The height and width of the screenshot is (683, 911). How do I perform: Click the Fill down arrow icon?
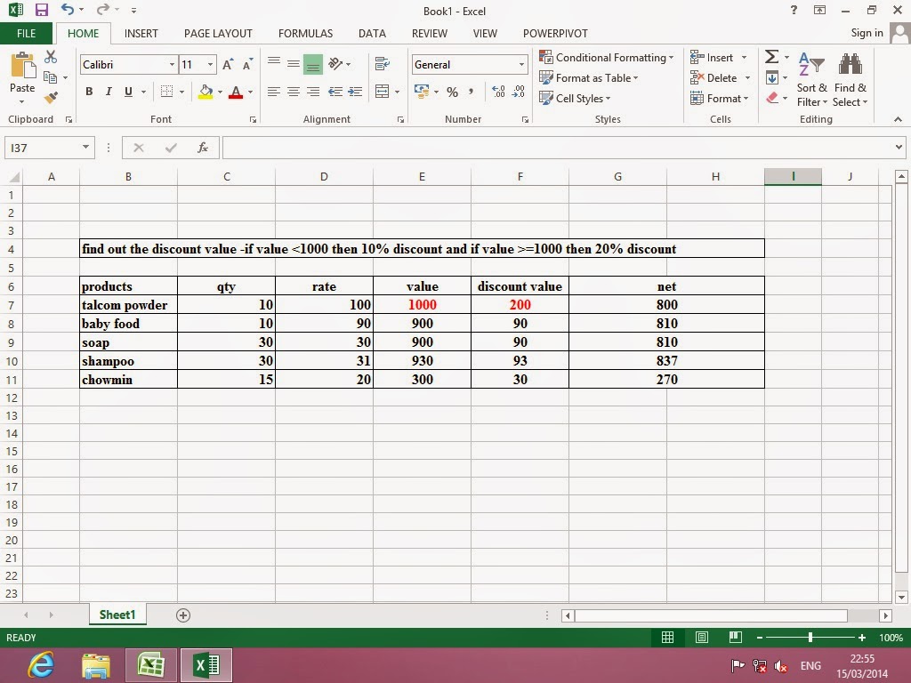pos(771,77)
